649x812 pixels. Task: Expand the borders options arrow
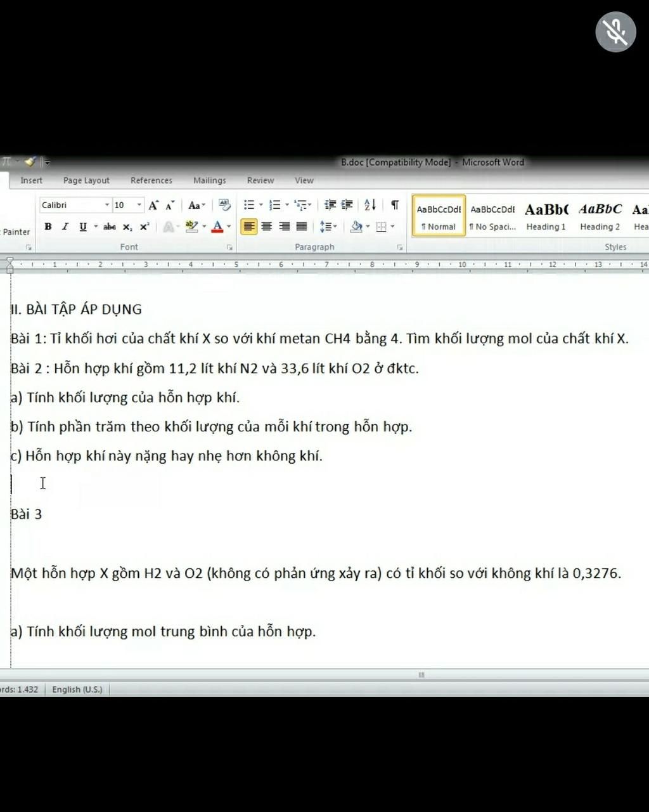pos(392,226)
